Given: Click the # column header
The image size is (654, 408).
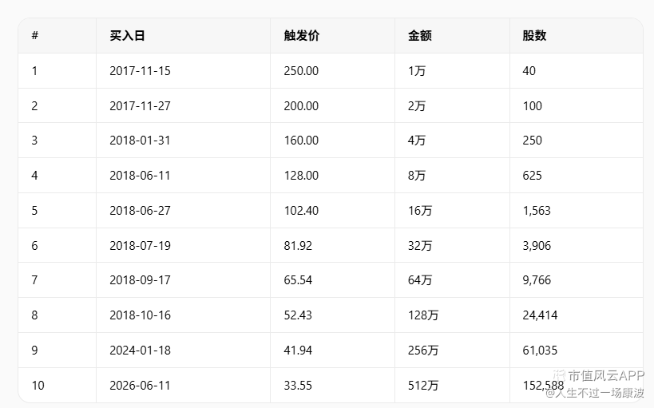Looking at the screenshot, I should click(x=34, y=35).
